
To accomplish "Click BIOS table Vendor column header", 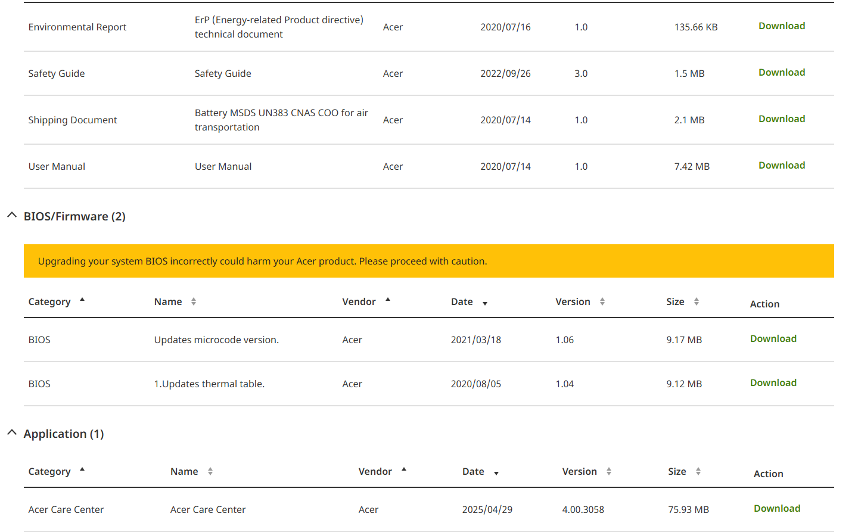I will coord(359,302).
